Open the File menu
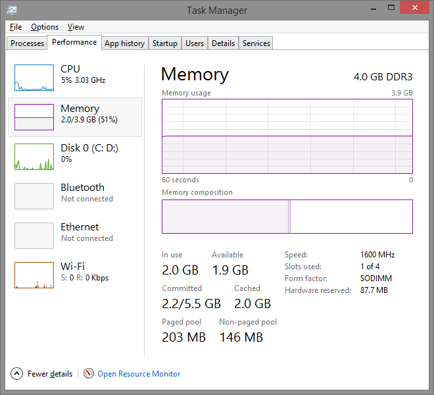Image resolution: width=434 pixels, height=395 pixels. (x=16, y=27)
